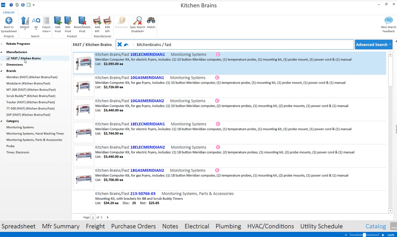Open the Classic View dropdown arrow
The width and height of the screenshot is (397, 237).
pos(50,31)
